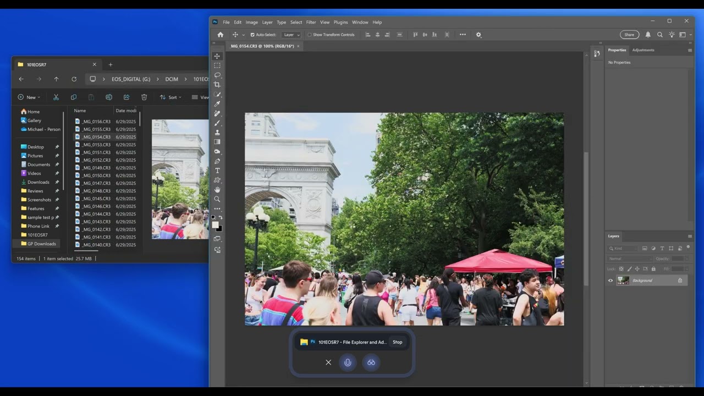Select the Move tool in the toolbar

[217, 56]
